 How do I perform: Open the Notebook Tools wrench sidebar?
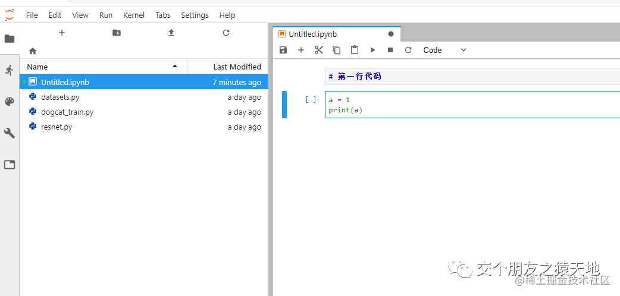9,133
